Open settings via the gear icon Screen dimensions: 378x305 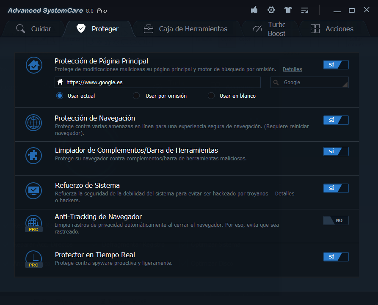click(271, 10)
